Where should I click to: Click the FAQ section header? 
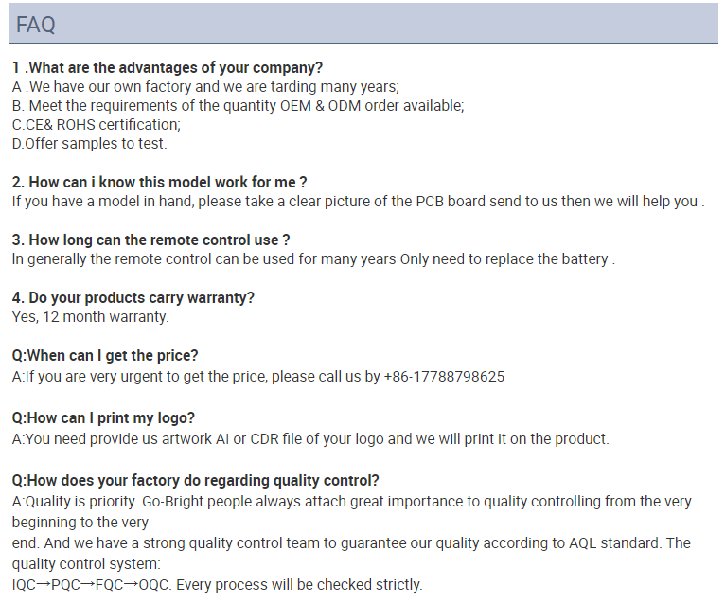coord(362,24)
